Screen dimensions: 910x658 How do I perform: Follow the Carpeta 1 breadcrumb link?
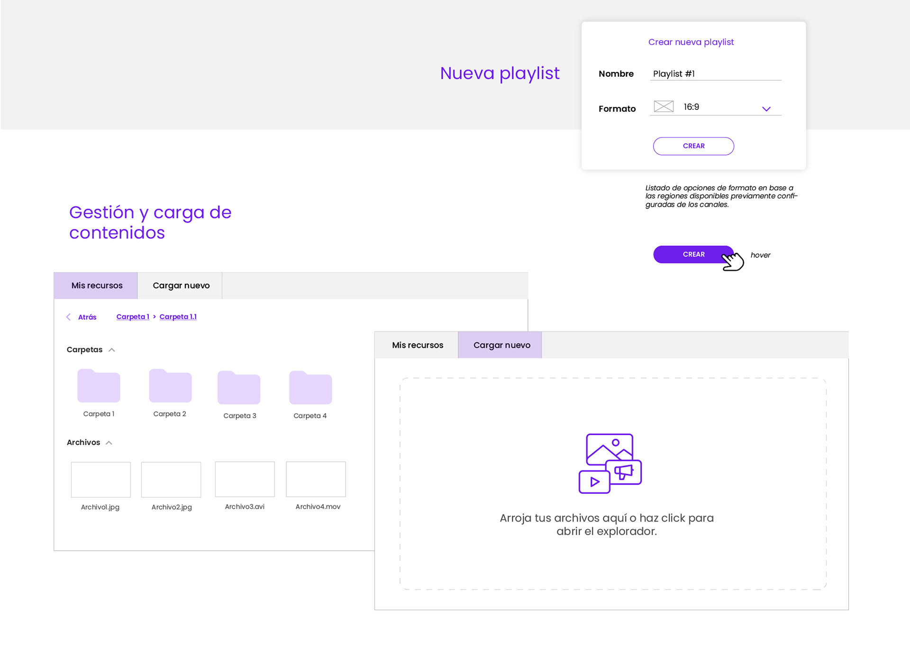click(132, 317)
